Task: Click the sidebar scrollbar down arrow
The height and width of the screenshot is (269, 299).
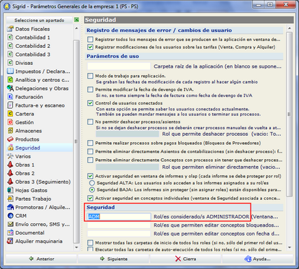Action: click(x=76, y=247)
